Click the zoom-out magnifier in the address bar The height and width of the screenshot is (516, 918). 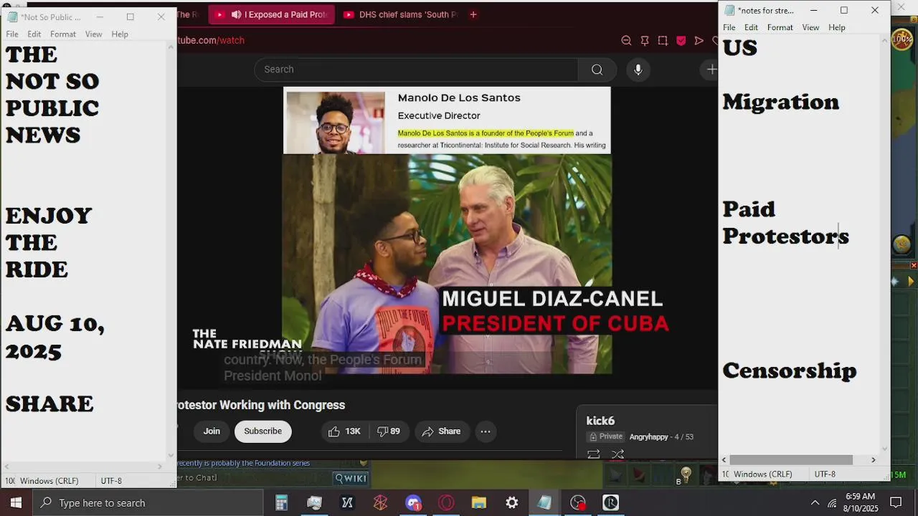pyautogui.click(x=626, y=41)
